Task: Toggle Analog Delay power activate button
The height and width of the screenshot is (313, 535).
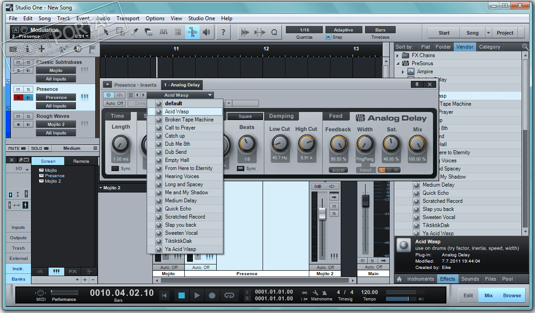Action: tap(108, 95)
